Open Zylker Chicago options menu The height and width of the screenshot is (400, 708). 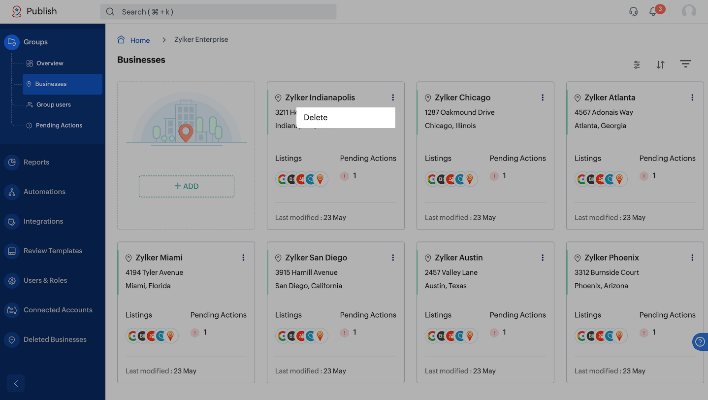coord(543,98)
